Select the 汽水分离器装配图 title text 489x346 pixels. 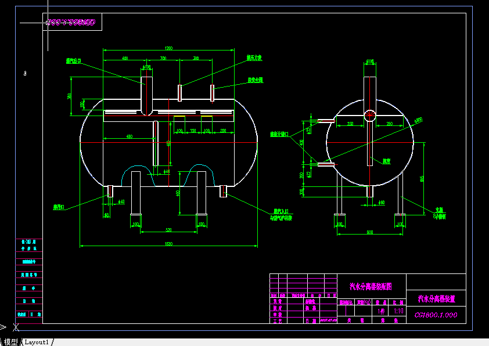(x=371, y=286)
